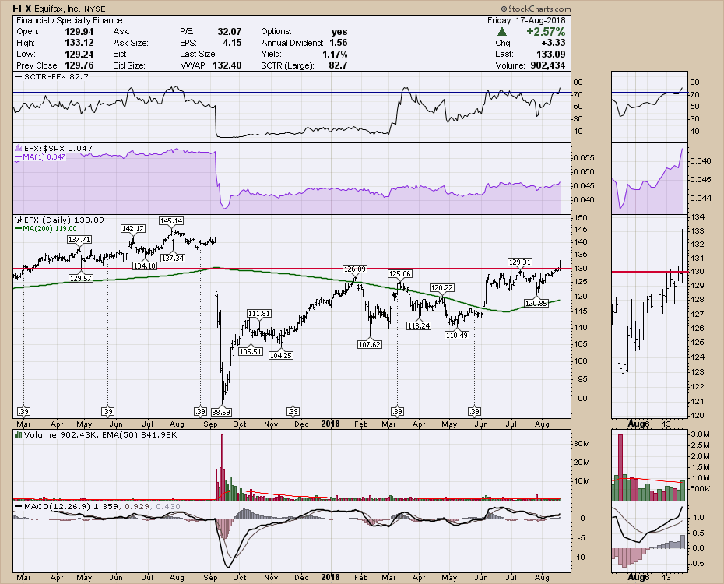Click the EFX ticker symbol title
The width and height of the screenshot is (724, 584).
pyautogui.click(x=22, y=9)
